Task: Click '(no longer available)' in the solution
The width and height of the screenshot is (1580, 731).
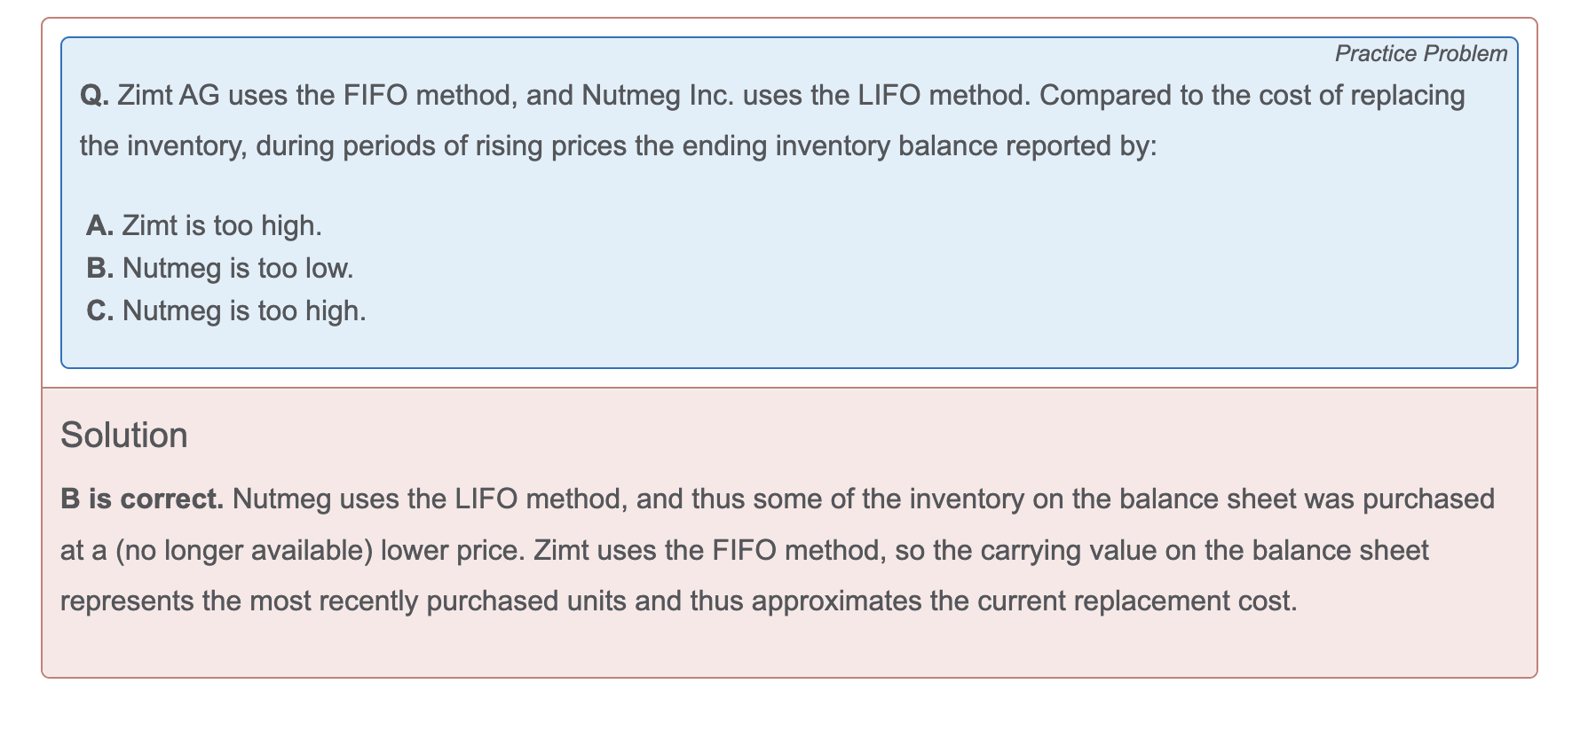Action: (x=243, y=550)
